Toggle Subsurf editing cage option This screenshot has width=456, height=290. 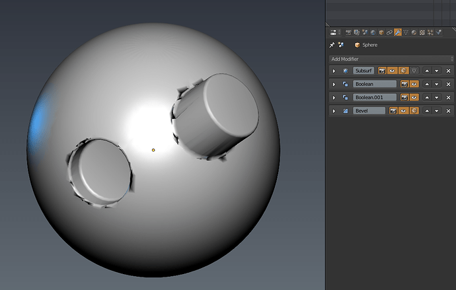point(414,71)
